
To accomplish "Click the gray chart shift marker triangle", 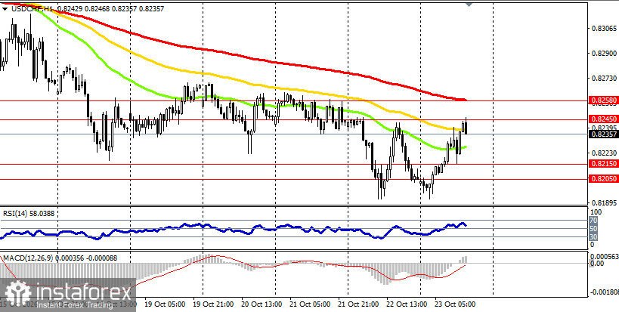I will (x=469, y=5).
